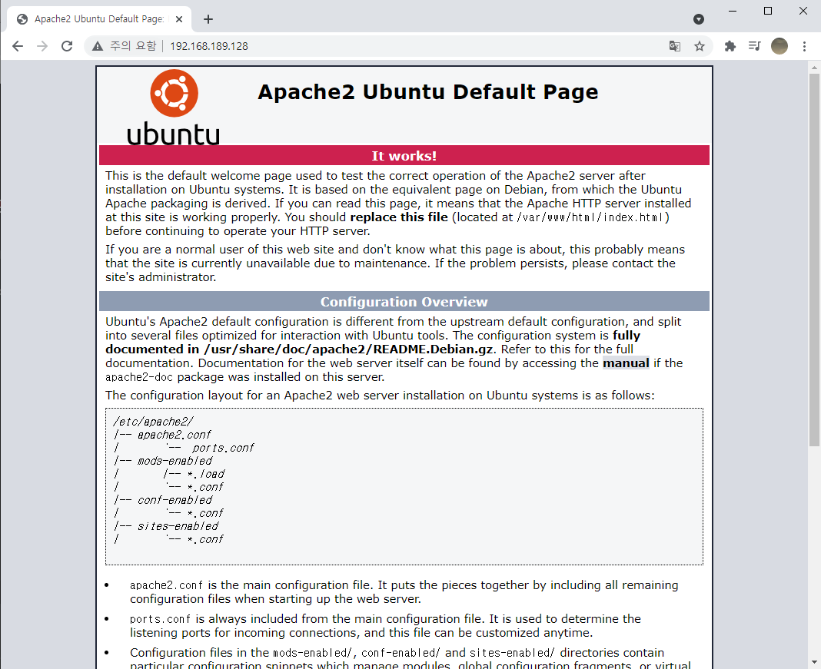Screen dimensions: 821x669
Task: Click the bold replace this file text
Action: click(399, 217)
